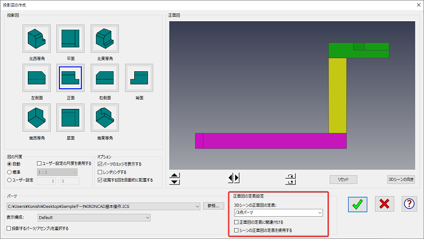Select the 正面 front view thumbnail
The height and width of the screenshot is (239, 424).
pos(70,78)
